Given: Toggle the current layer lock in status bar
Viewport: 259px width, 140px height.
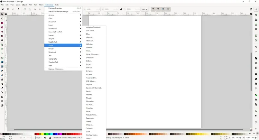Looking at the screenshot, I should point(50,138).
